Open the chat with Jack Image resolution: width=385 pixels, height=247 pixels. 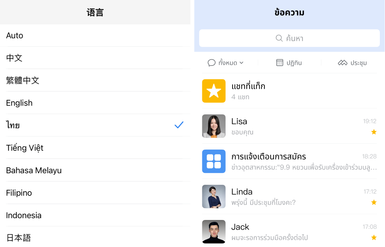pos(289,232)
